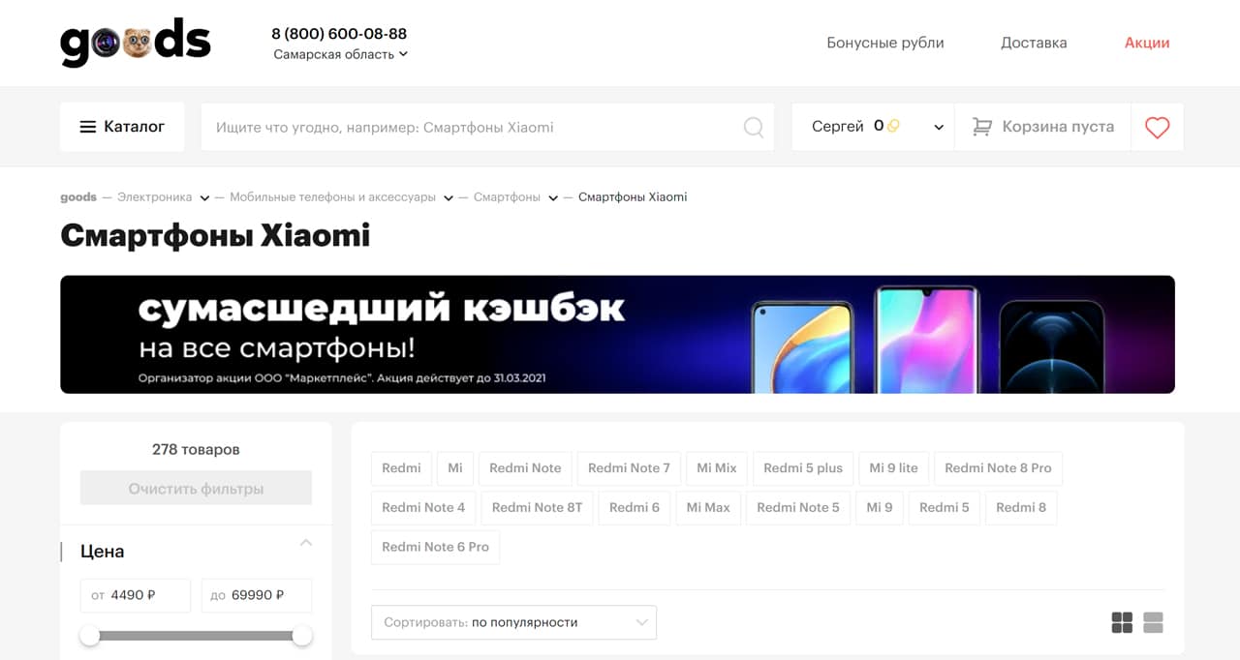Select the Mi Max tag
This screenshot has height=660, width=1240.
(708, 507)
